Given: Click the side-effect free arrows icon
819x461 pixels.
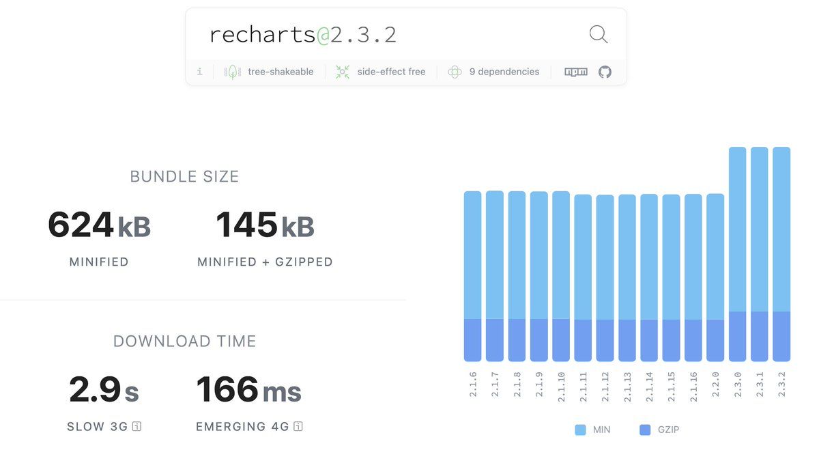Looking at the screenshot, I should (x=343, y=72).
